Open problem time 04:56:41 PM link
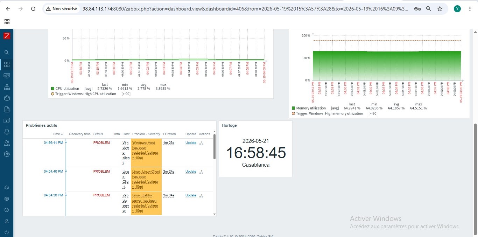Image resolution: width=478 pixels, height=237 pixels. 53,143
